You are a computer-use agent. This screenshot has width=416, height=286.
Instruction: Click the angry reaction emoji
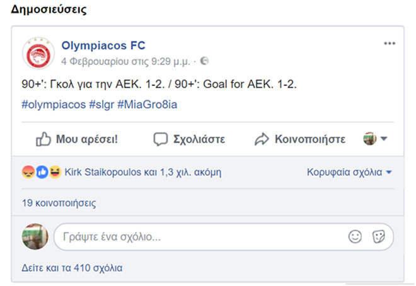point(27,172)
